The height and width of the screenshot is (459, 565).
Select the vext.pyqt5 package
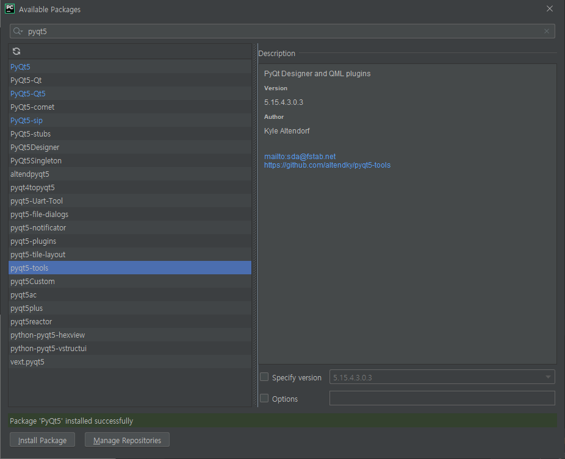tap(130, 362)
